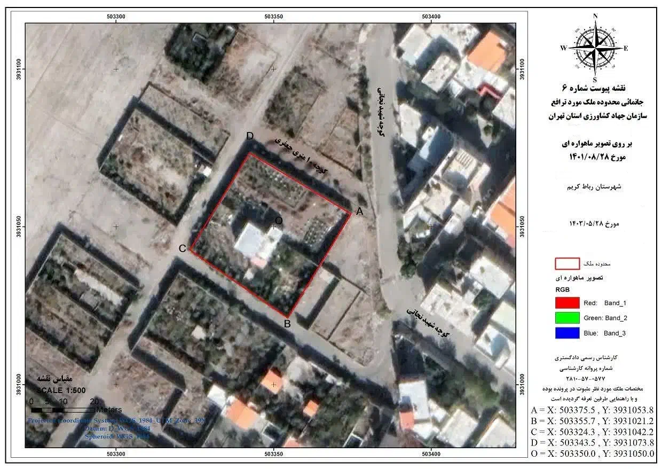Click the 503350 grid label on top edge
Viewport: 662px width, 469px height.
(273, 17)
